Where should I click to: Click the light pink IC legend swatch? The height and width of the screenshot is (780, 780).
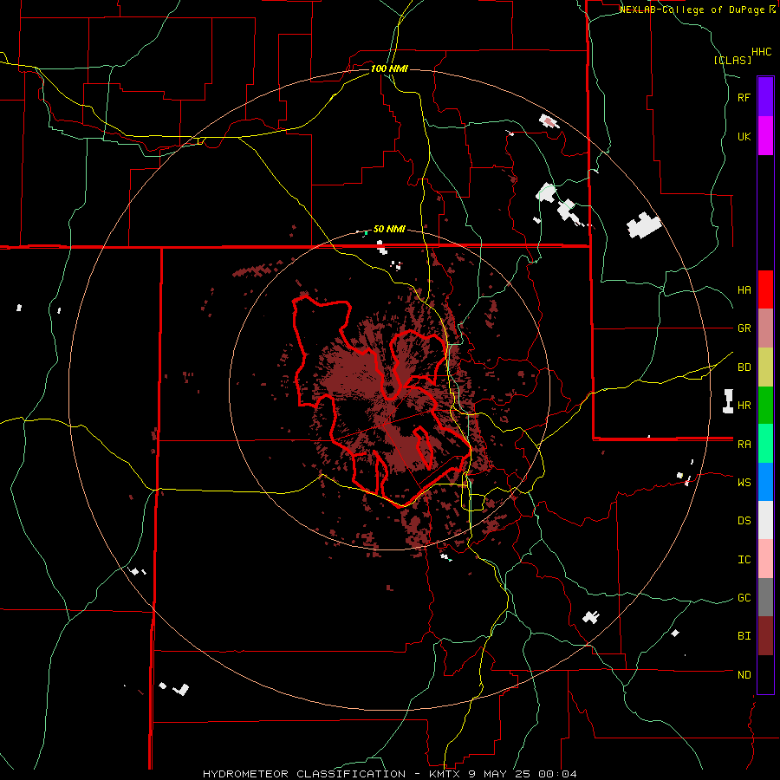tap(765, 559)
